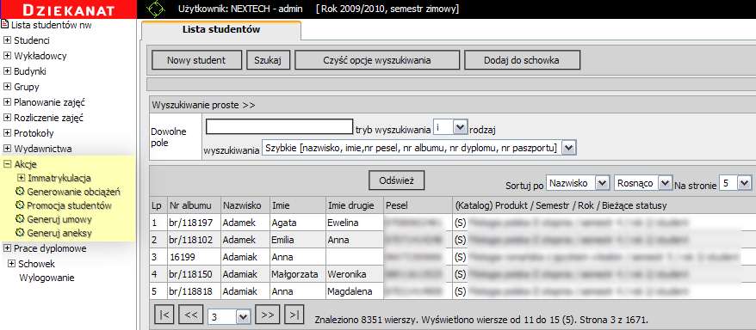Collapse the Akcje tree node
This screenshot has height=330, width=756.
click(7, 164)
